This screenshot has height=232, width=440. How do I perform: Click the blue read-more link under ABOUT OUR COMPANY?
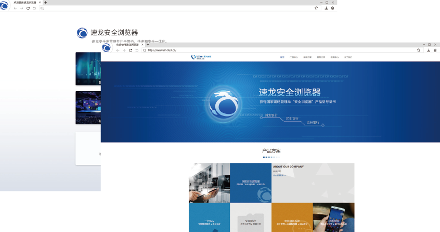(x=279, y=175)
